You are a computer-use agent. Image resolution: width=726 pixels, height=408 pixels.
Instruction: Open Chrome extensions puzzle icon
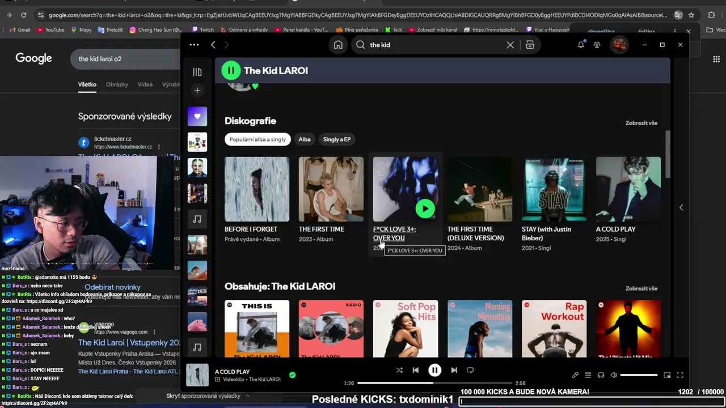tap(711, 15)
